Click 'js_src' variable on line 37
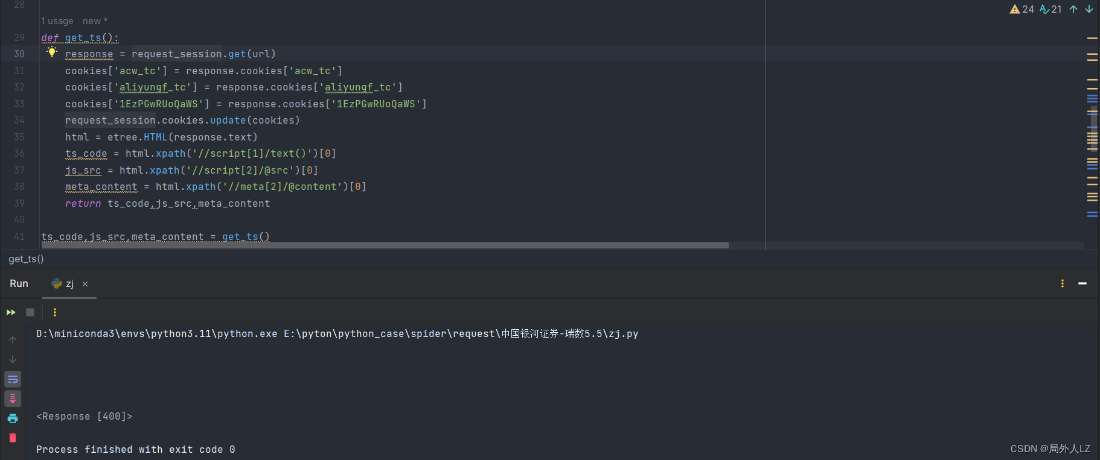 [83, 171]
